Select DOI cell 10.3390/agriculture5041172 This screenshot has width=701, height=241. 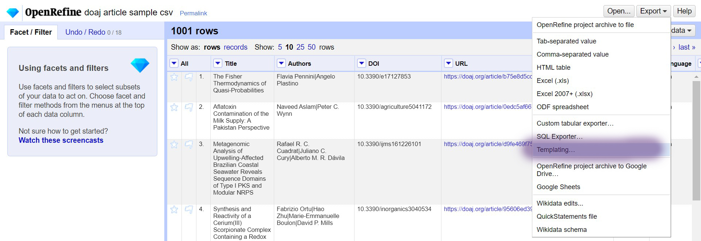coord(394,107)
